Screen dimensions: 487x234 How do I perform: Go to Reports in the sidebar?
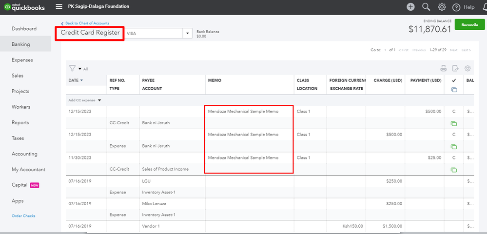[x=20, y=122]
